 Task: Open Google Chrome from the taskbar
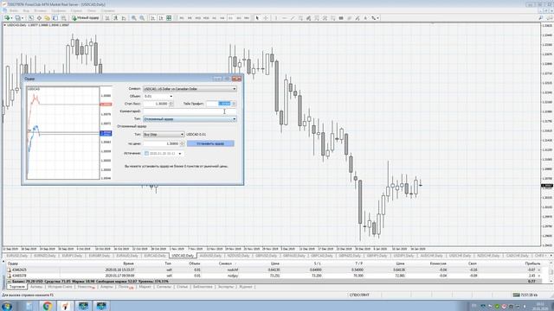point(47,306)
